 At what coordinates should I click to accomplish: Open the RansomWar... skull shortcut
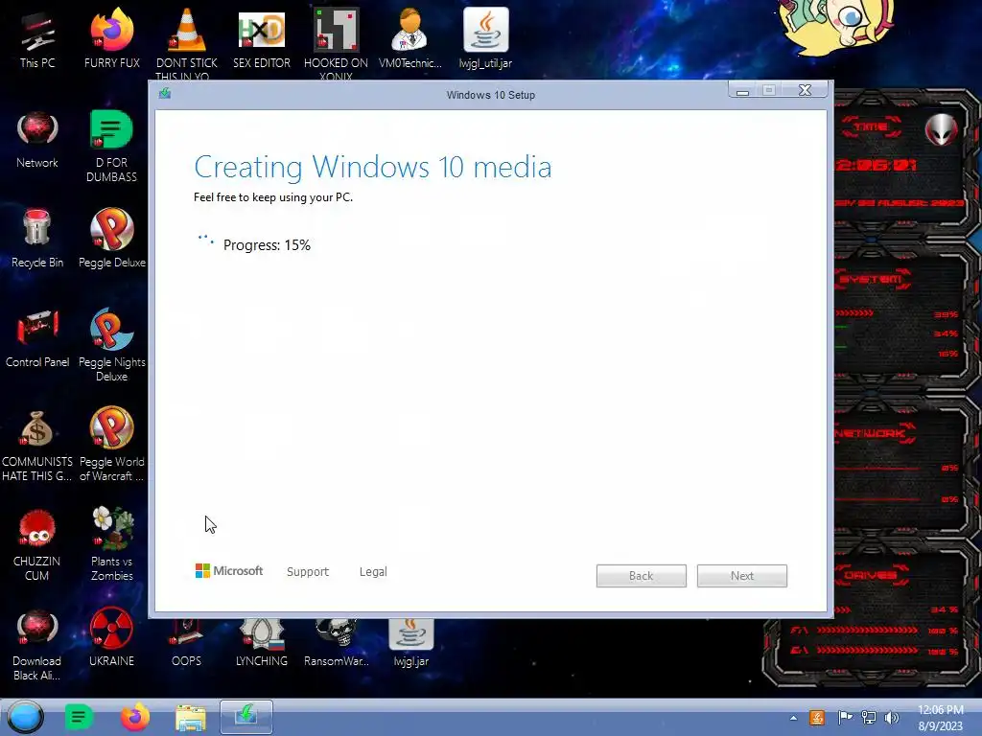click(337, 643)
